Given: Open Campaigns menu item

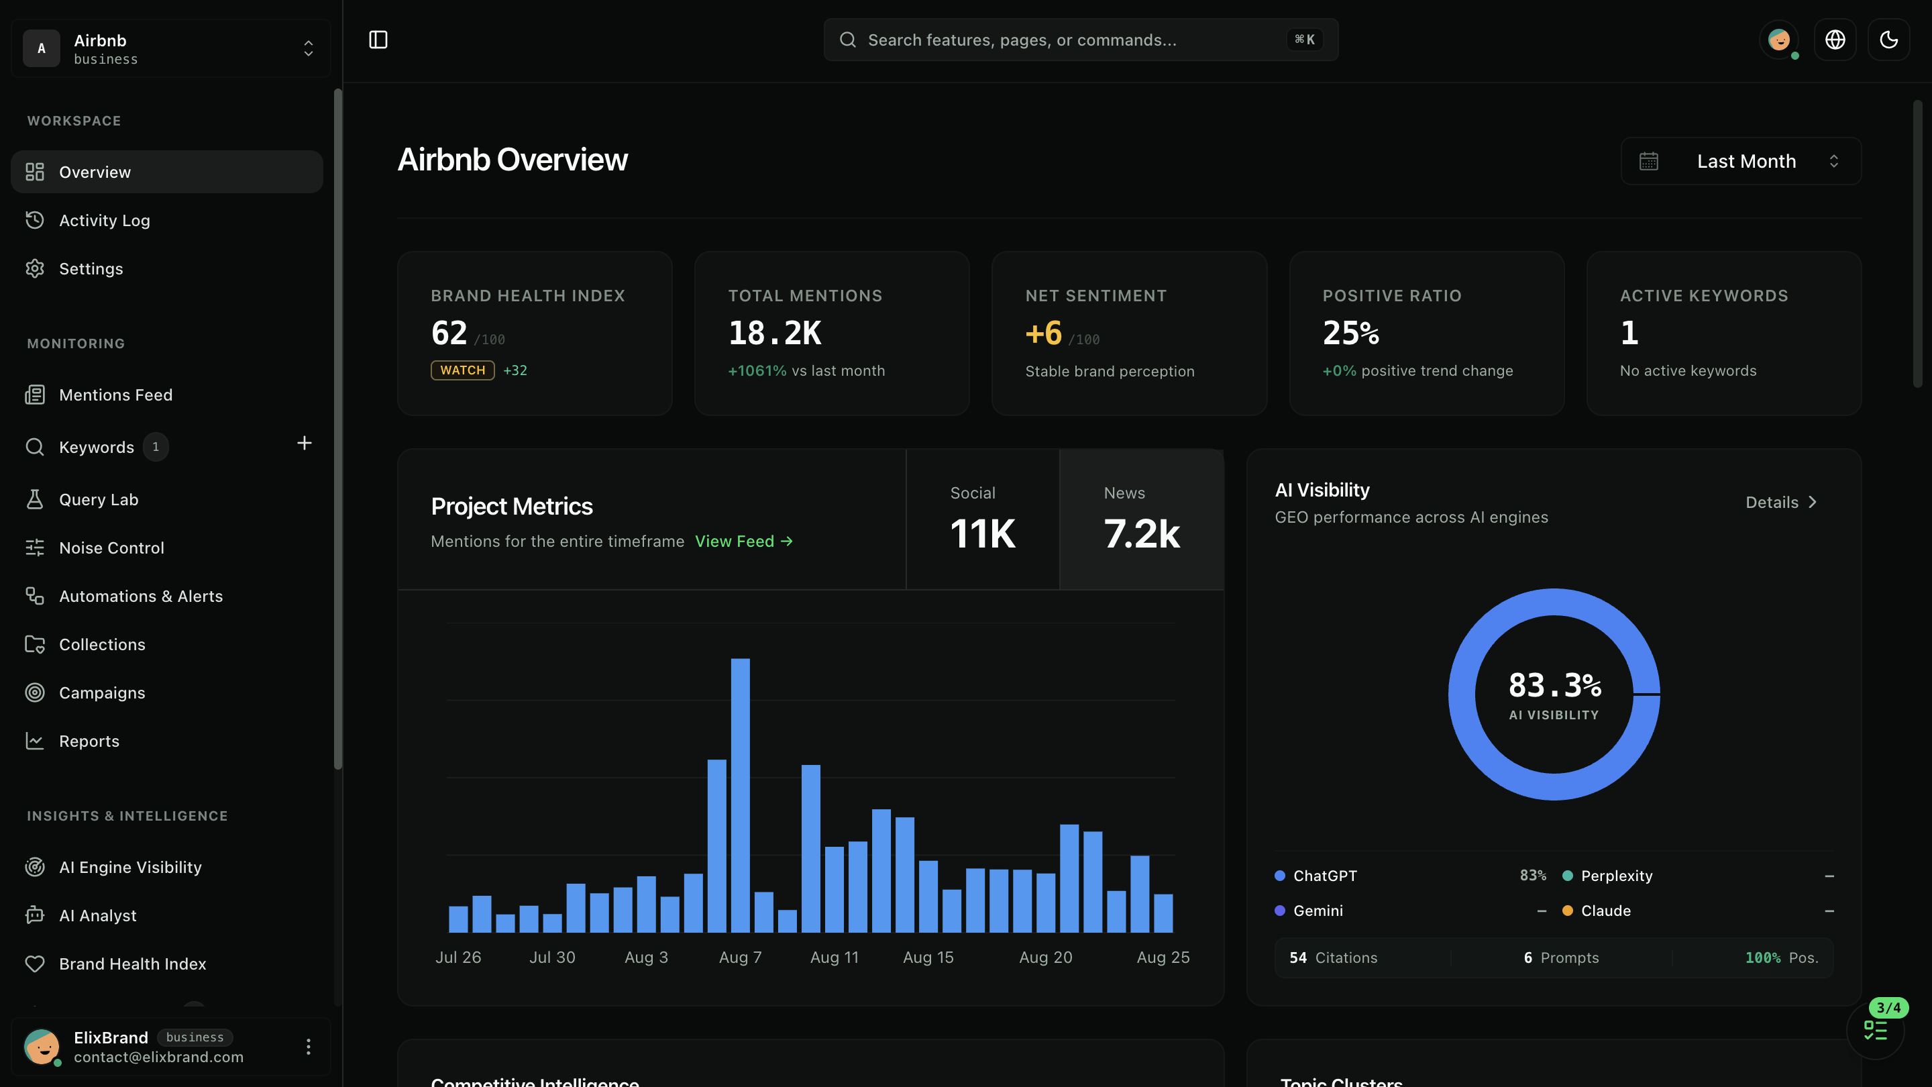Looking at the screenshot, I should 166,692.
